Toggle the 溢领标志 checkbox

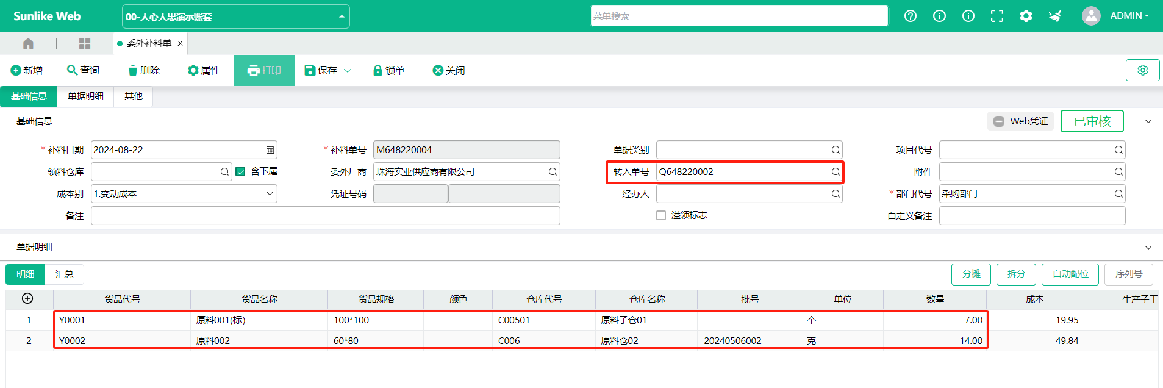tap(661, 215)
